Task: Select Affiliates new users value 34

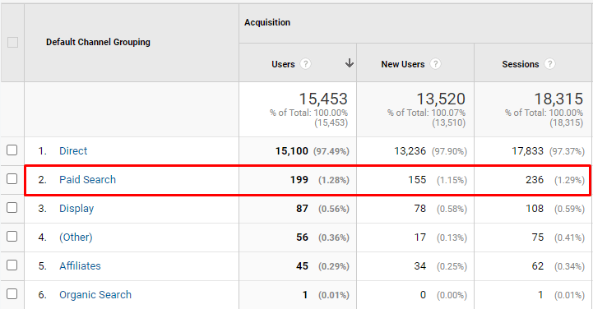Action: pos(420,265)
